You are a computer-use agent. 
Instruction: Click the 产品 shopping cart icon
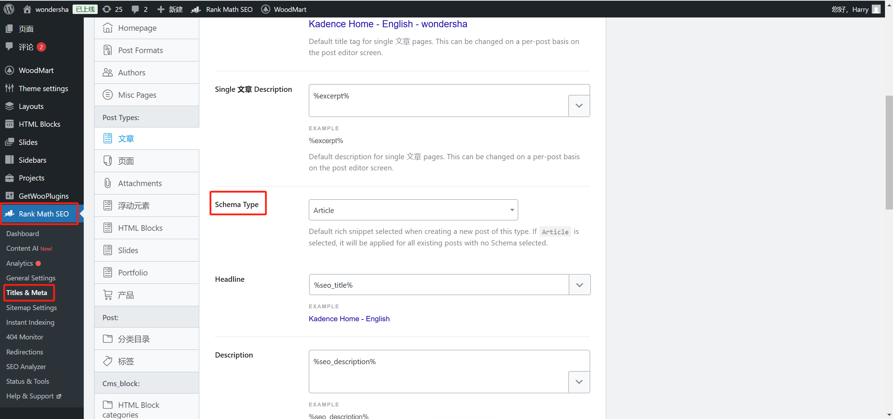[x=107, y=295]
